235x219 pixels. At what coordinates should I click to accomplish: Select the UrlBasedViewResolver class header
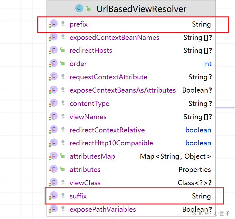click(141, 9)
